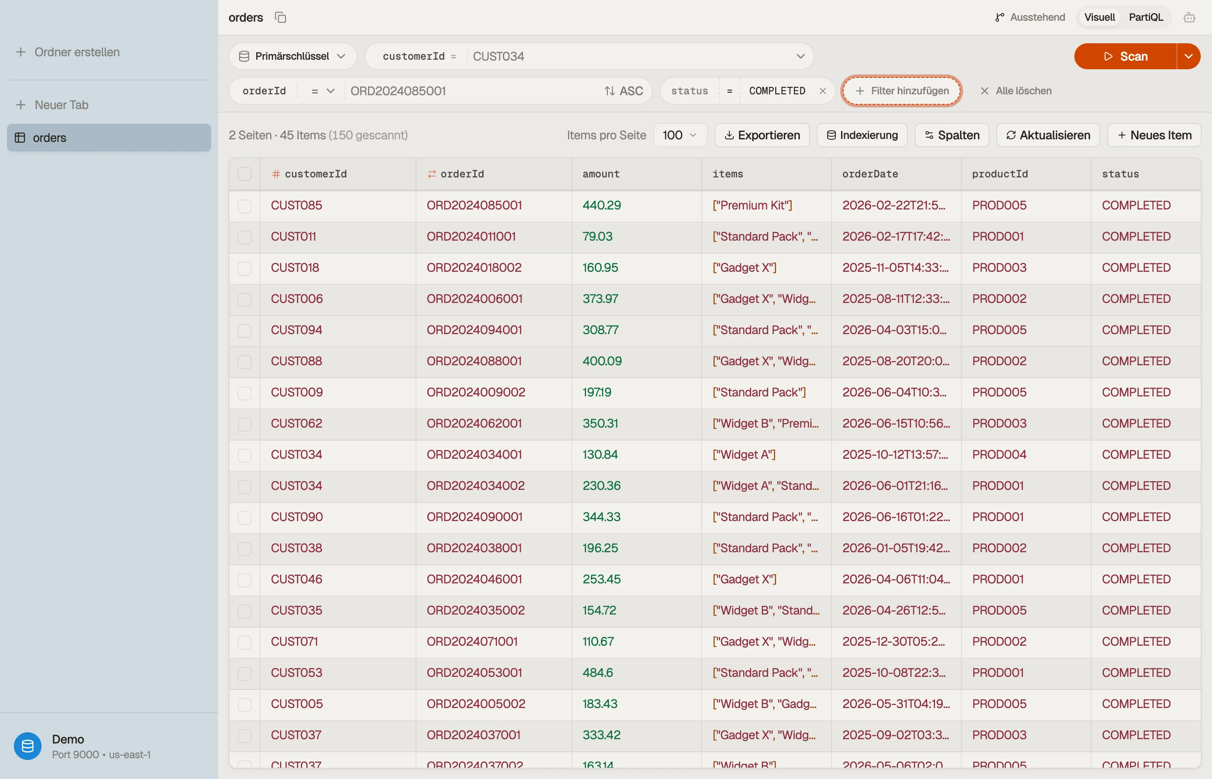The image size is (1212, 779).
Task: Click the Exportieren download button
Action: pos(762,135)
